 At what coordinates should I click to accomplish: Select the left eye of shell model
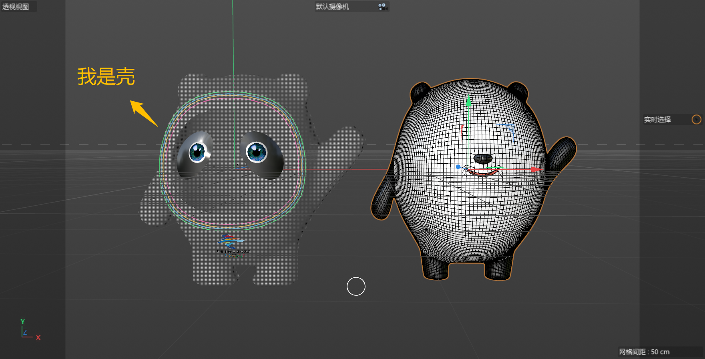pos(197,152)
